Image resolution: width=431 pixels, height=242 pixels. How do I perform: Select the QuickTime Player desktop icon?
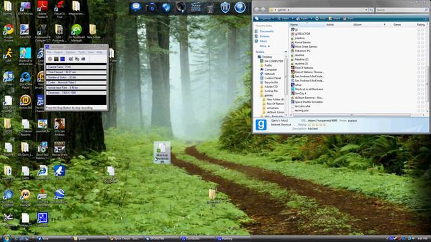[x=26, y=80]
